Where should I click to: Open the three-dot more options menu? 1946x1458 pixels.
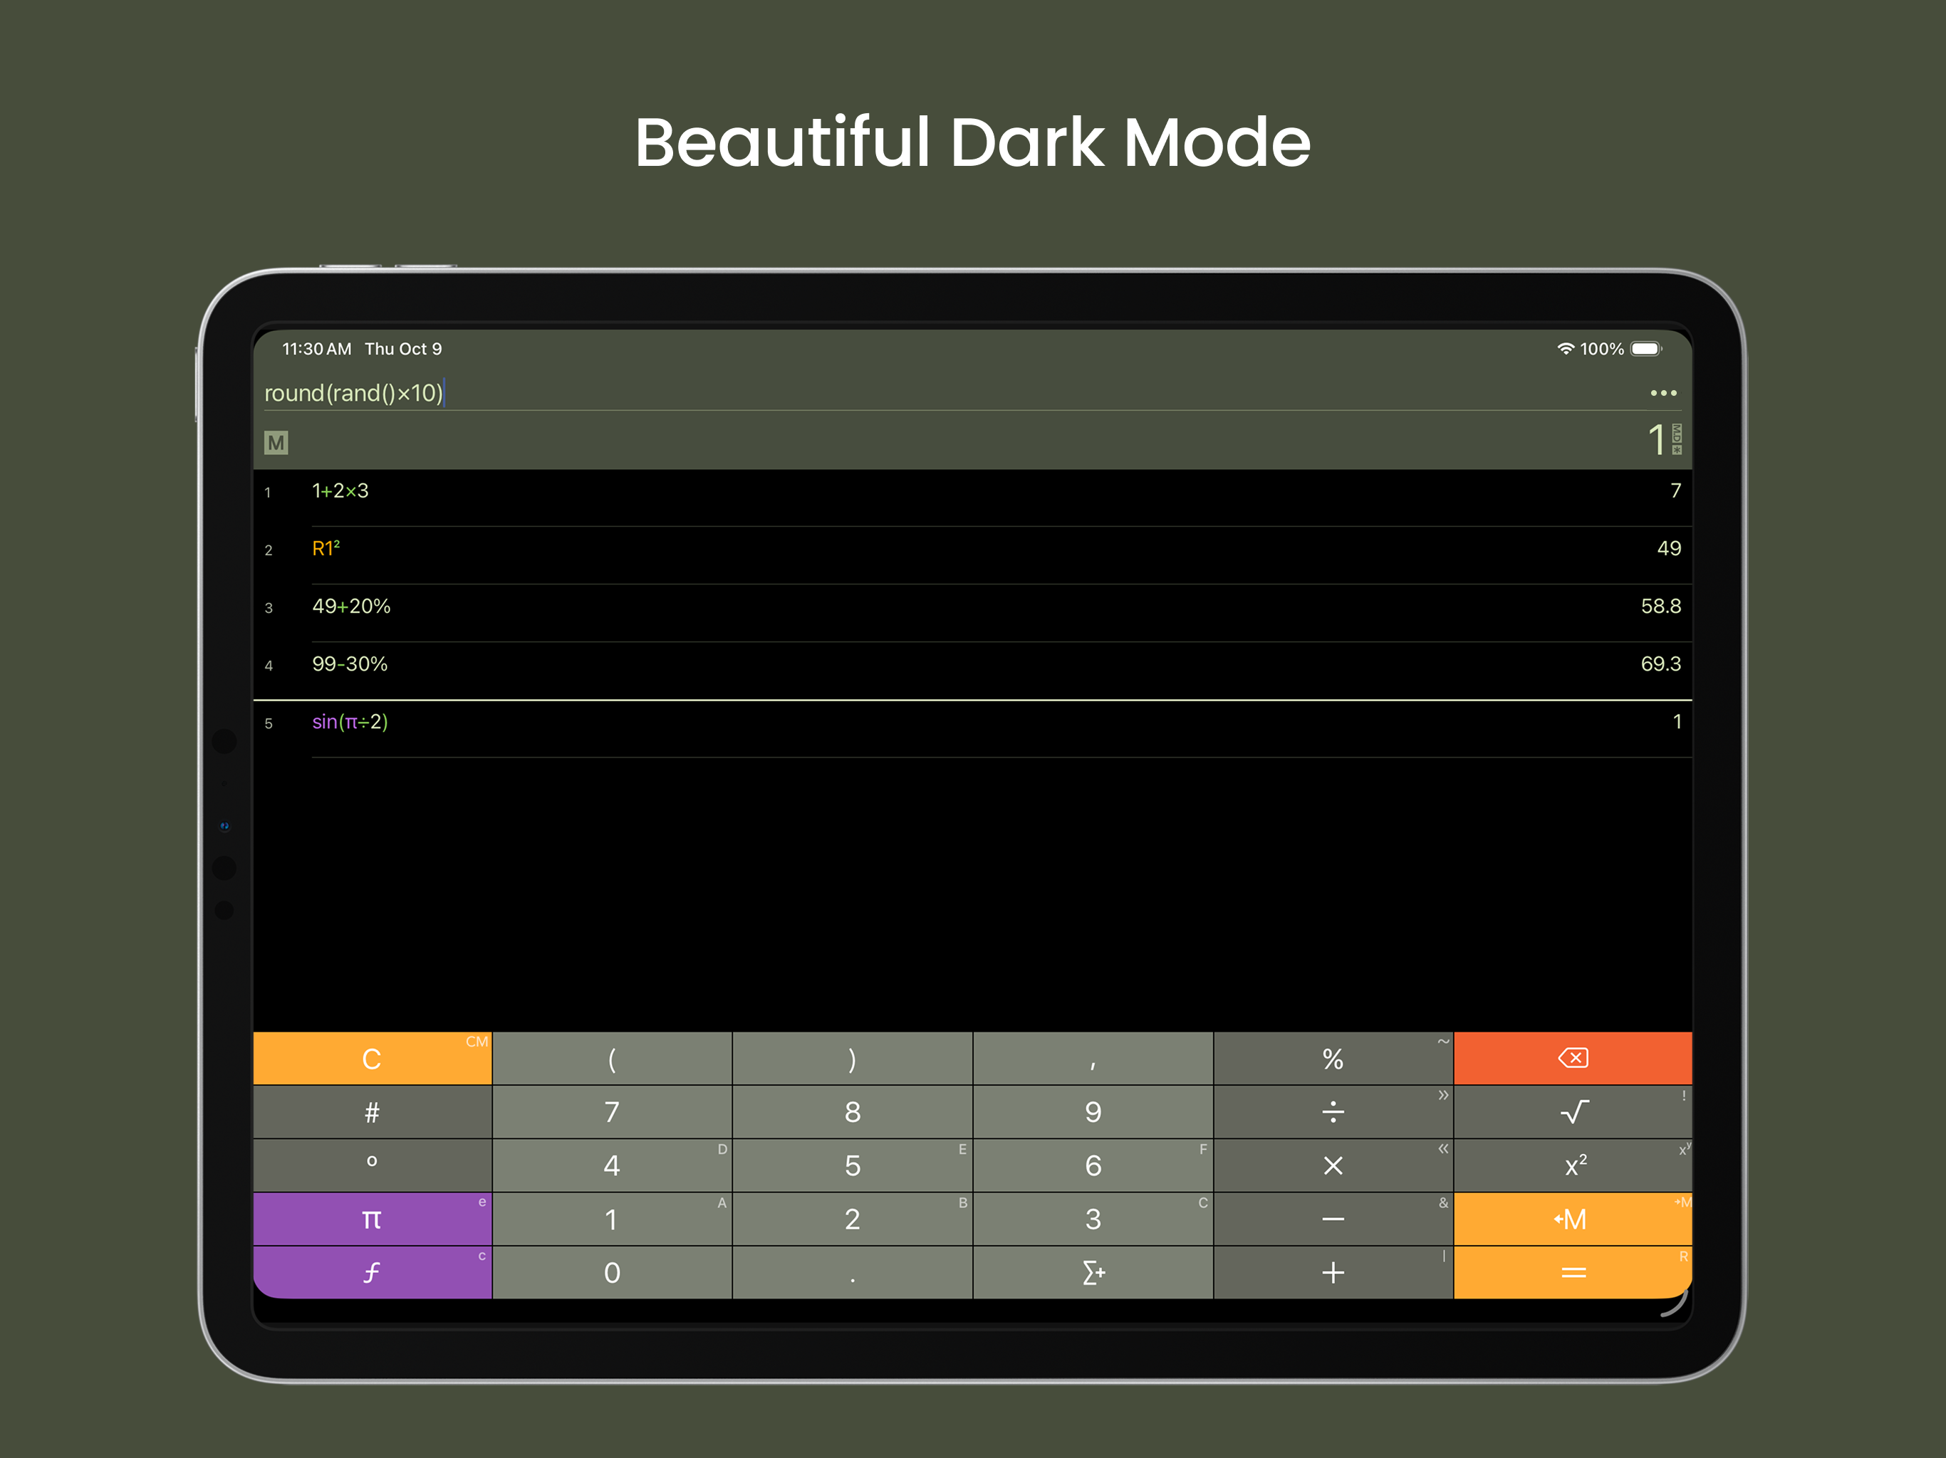click(1663, 393)
